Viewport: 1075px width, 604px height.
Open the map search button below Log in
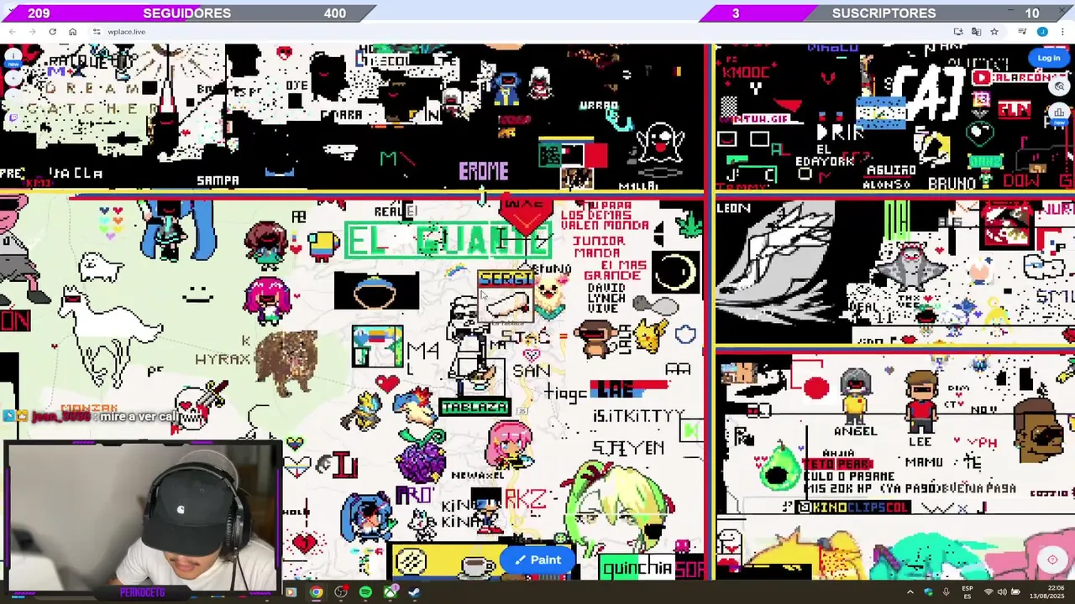pyautogui.click(x=1059, y=86)
